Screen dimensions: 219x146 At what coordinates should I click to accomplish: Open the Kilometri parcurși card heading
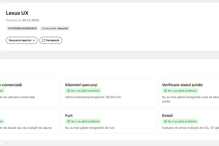click(81, 85)
